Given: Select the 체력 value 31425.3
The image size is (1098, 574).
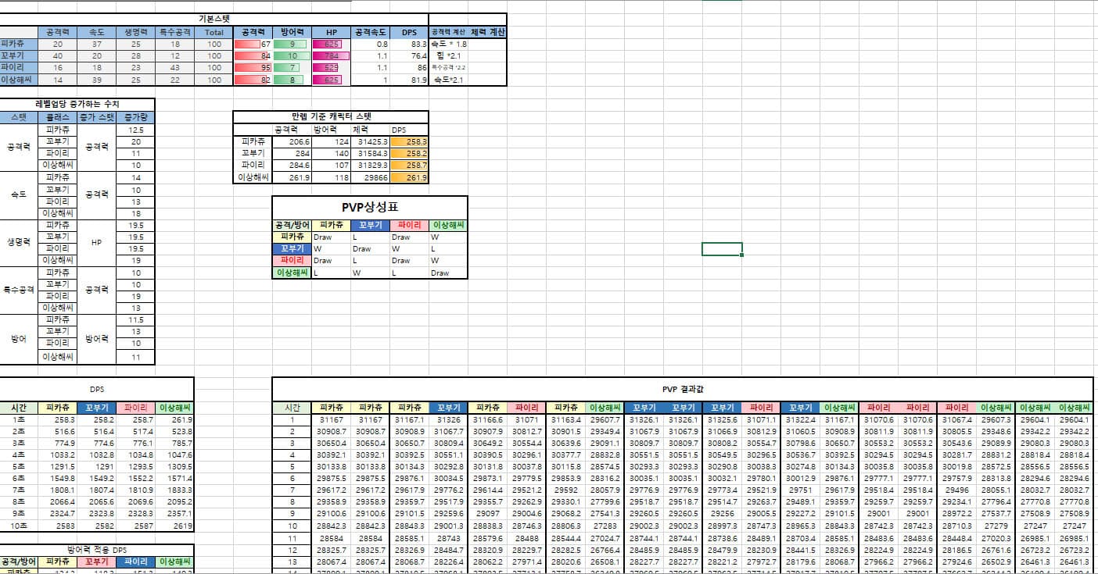Looking at the screenshot, I should click(370, 141).
